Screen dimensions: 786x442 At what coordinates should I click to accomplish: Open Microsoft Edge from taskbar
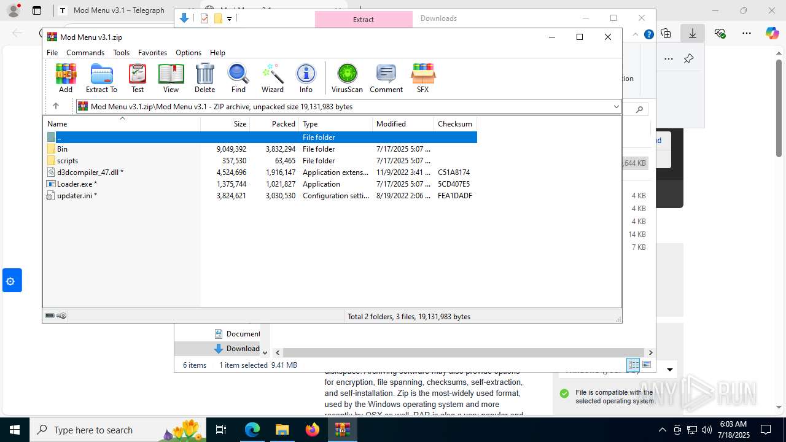click(252, 430)
